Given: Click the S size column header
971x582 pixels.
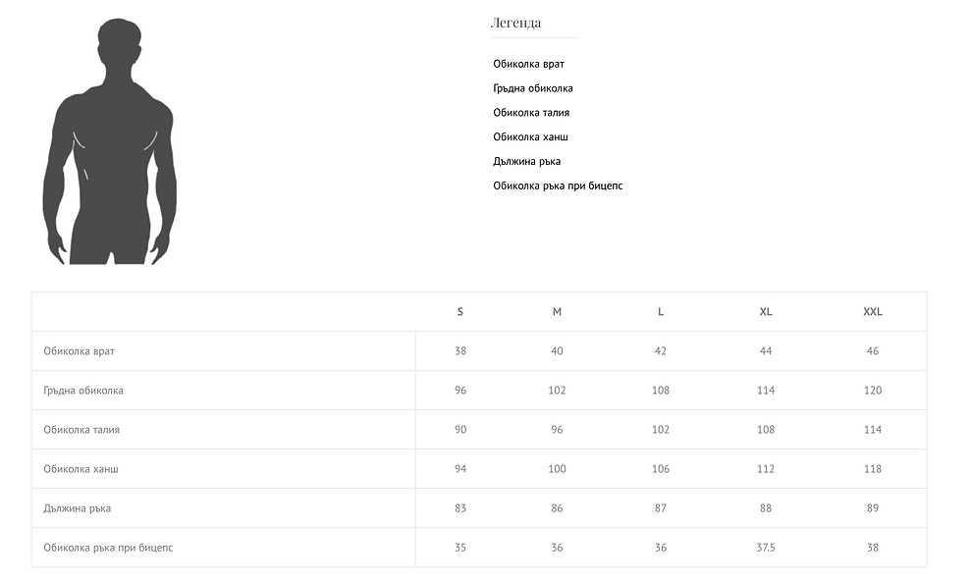Looking at the screenshot, I should [x=460, y=312].
